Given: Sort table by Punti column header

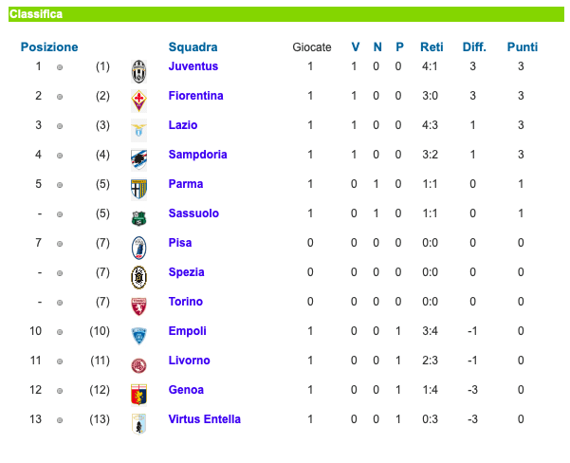Looking at the screenshot, I should click(523, 46).
